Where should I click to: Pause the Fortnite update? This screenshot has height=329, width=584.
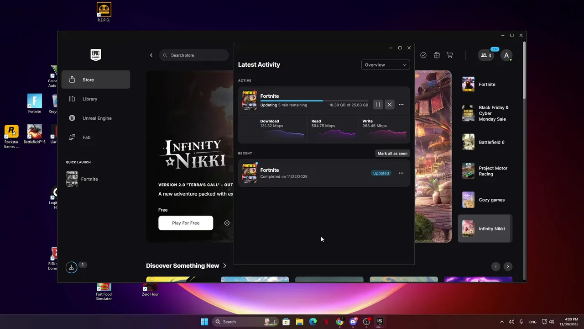(378, 105)
